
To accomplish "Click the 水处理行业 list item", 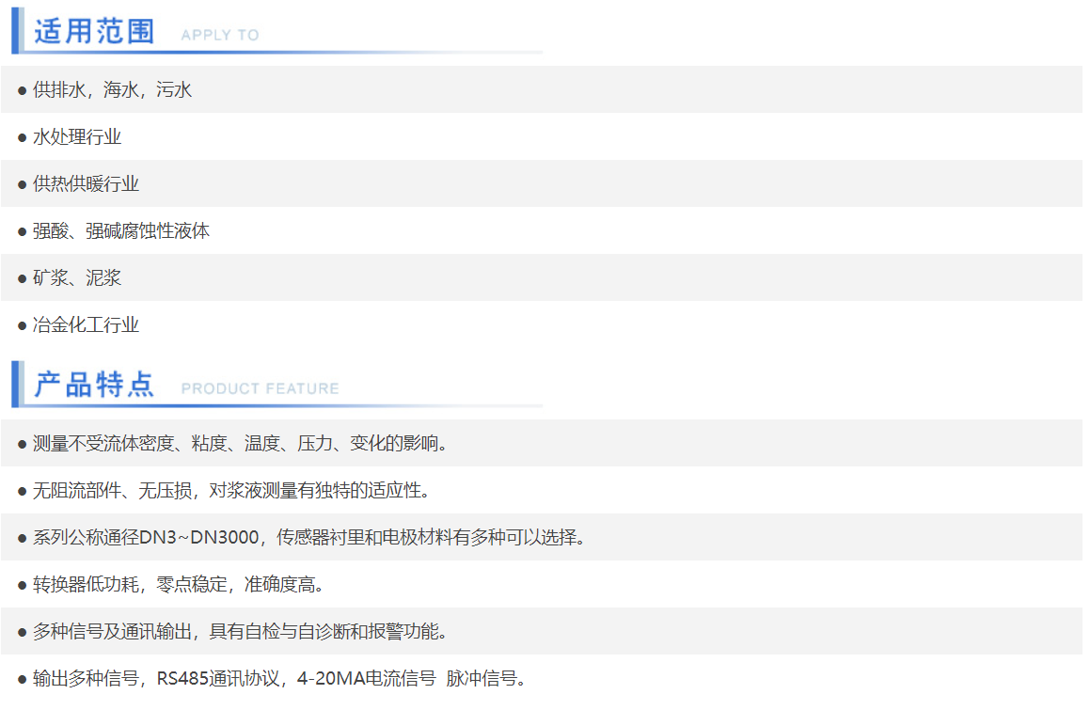I will click(x=77, y=137).
